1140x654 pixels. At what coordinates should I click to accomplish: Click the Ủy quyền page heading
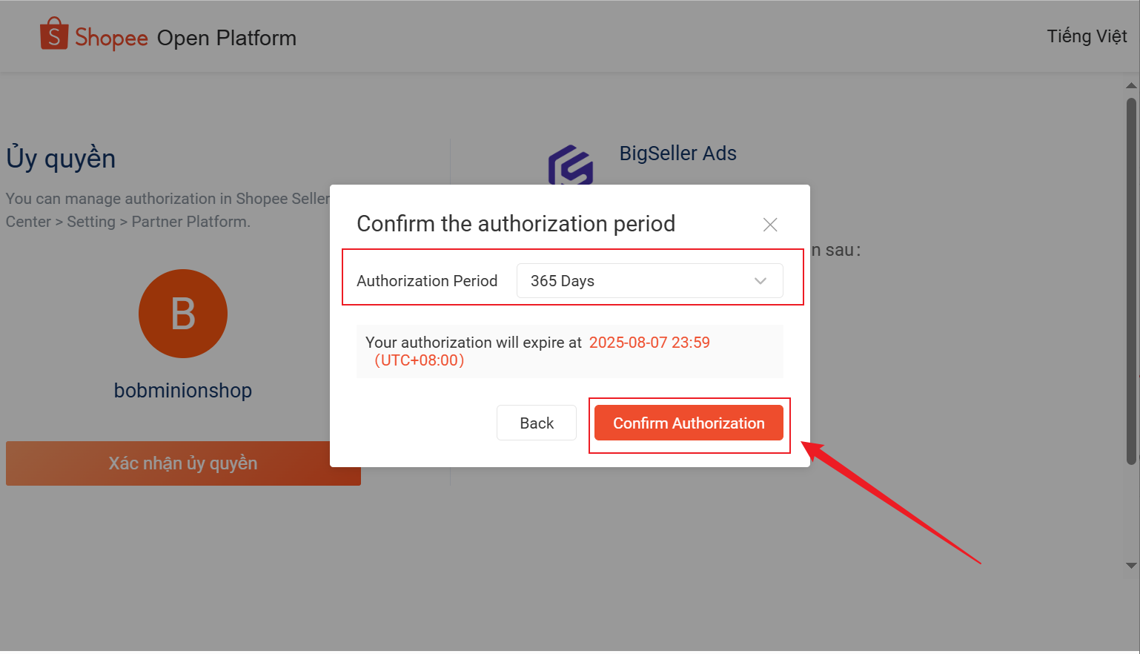coord(61,158)
